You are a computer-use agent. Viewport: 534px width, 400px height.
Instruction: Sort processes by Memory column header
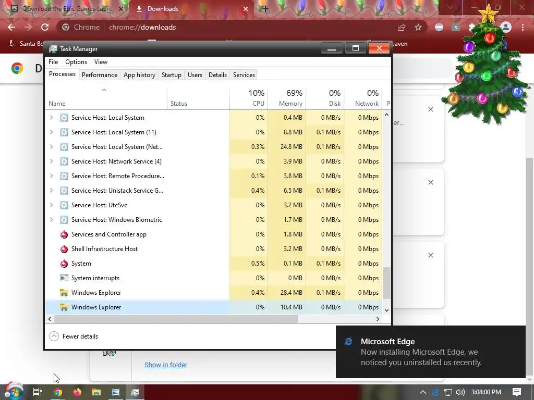[x=287, y=98]
